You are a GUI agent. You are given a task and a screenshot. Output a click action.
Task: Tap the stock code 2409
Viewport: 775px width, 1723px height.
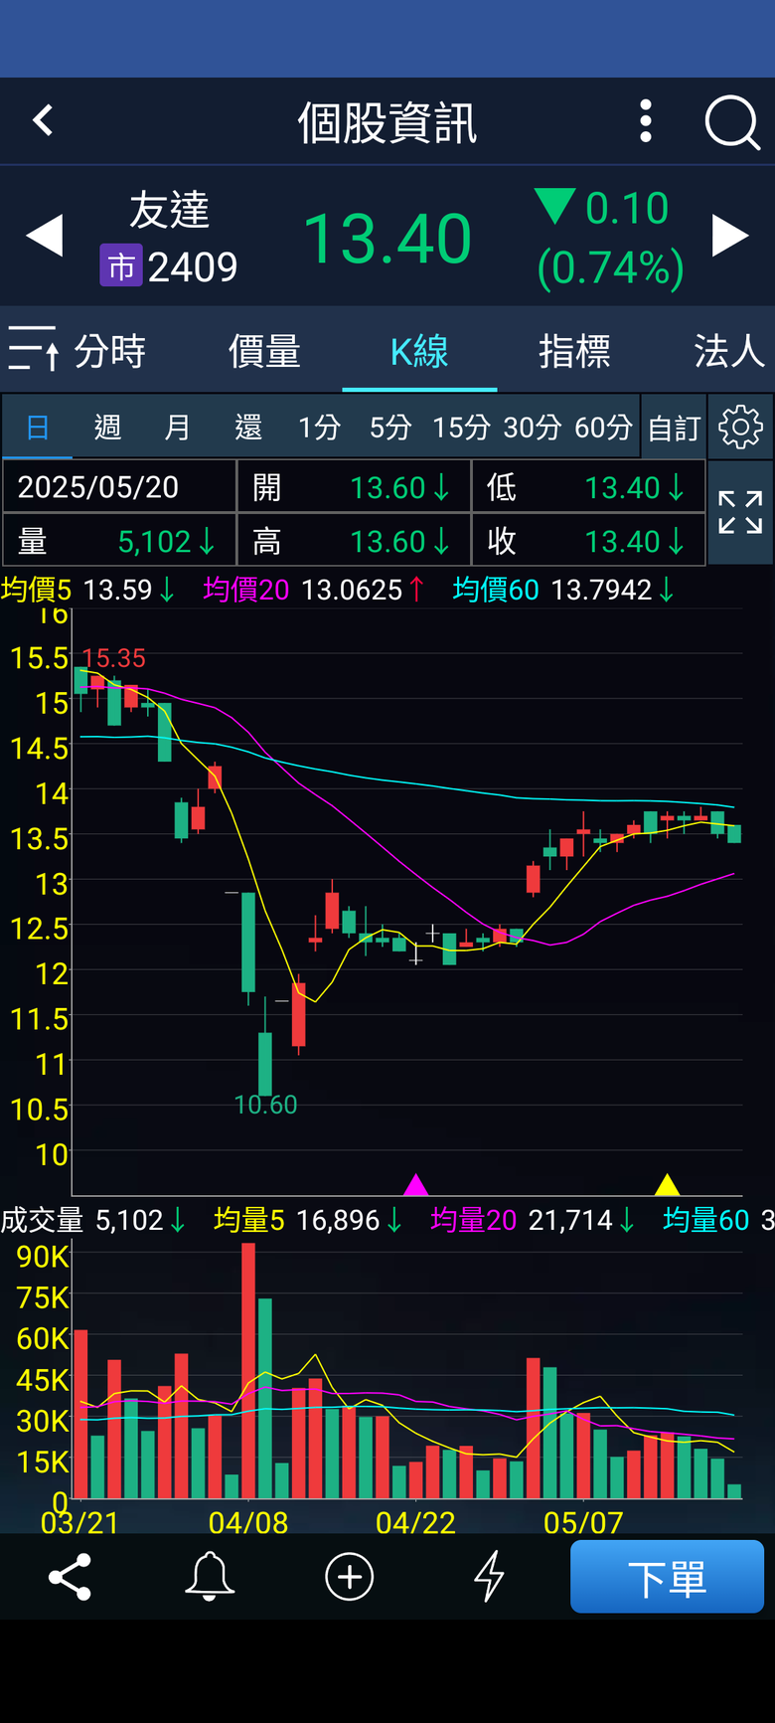pos(193,266)
